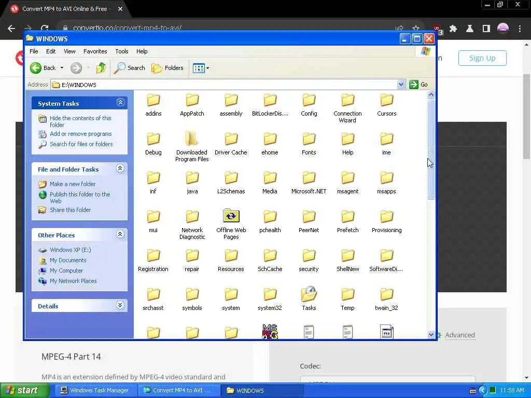The height and width of the screenshot is (398, 531).
Task: Open the Help menu
Action: [142, 51]
